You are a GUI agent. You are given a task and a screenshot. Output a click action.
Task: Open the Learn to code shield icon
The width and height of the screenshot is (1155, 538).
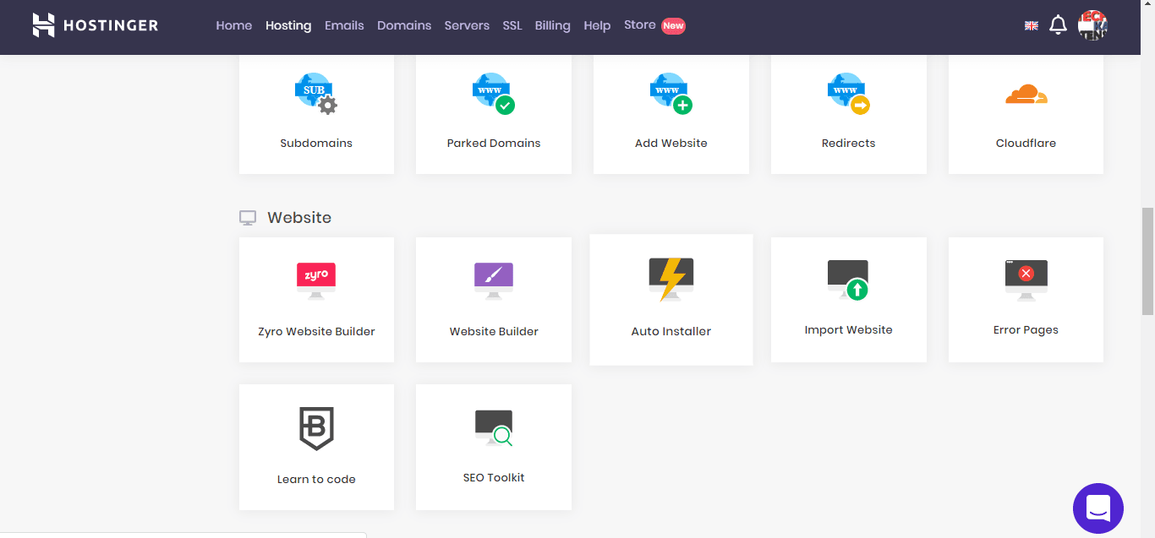pyautogui.click(x=317, y=428)
